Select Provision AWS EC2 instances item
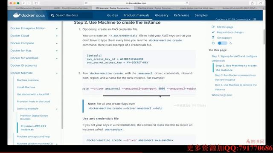Image resolution: width=273 pixels, height=153 pixels. tap(33, 127)
